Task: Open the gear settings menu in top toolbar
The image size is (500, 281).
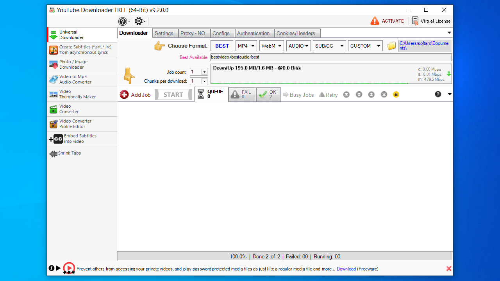Action: pyautogui.click(x=139, y=21)
